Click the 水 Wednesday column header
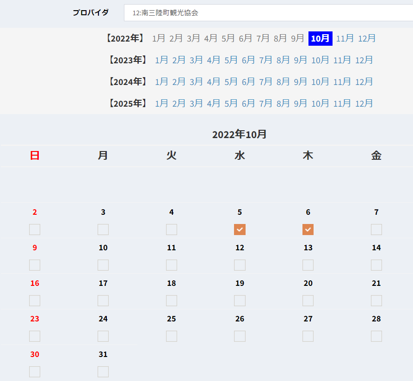 (x=240, y=155)
